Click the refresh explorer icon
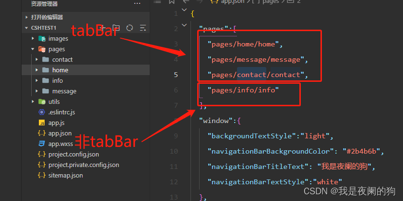This screenshot has width=403, height=201. (x=130, y=28)
